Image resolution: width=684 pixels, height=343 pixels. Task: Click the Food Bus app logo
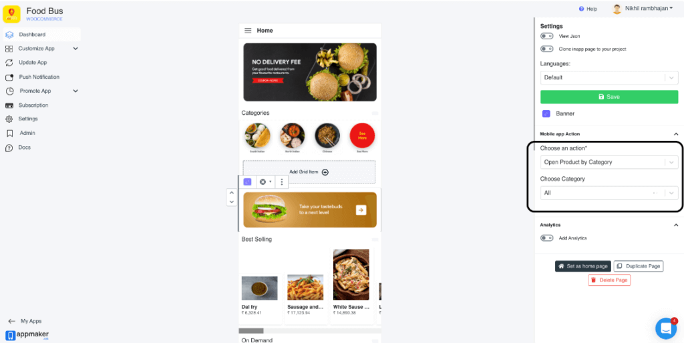pyautogui.click(x=12, y=15)
